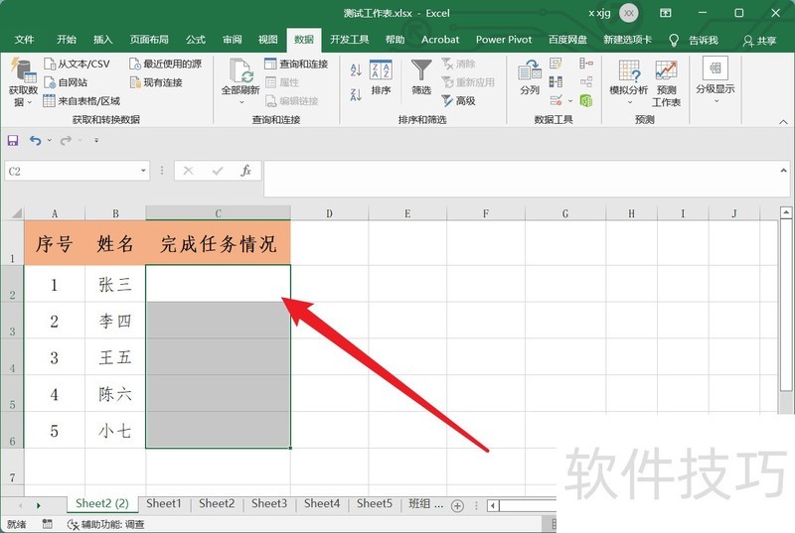Image resolution: width=795 pixels, height=533 pixels.
Task: Customize Quick Access Toolbar dropdown
Action: (x=96, y=140)
